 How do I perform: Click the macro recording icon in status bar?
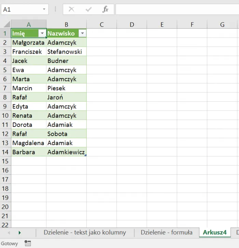coord(28,243)
